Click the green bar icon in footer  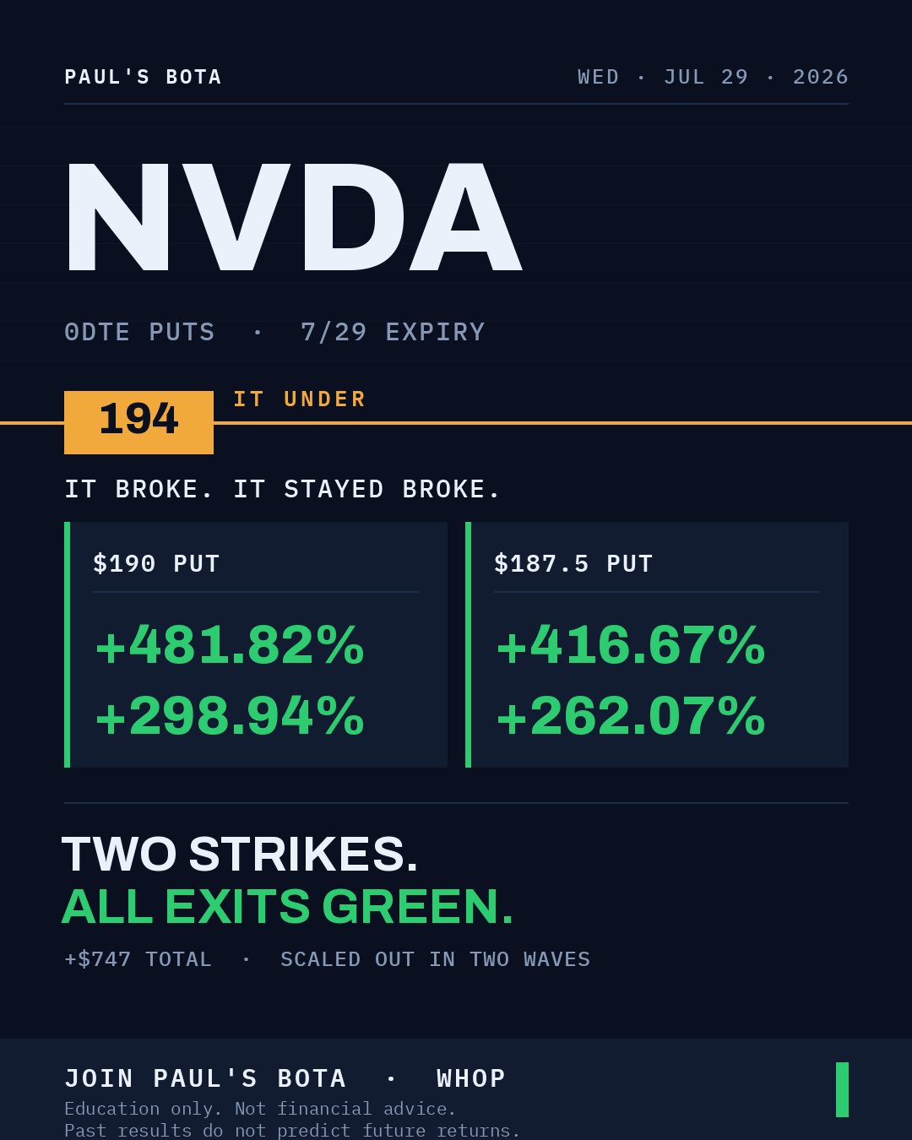(x=842, y=1089)
